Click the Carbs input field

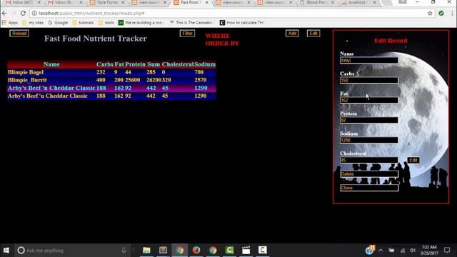pos(368,81)
